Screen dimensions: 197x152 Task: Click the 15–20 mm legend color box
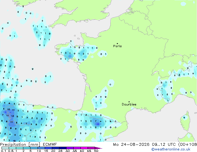tap(48, 148)
